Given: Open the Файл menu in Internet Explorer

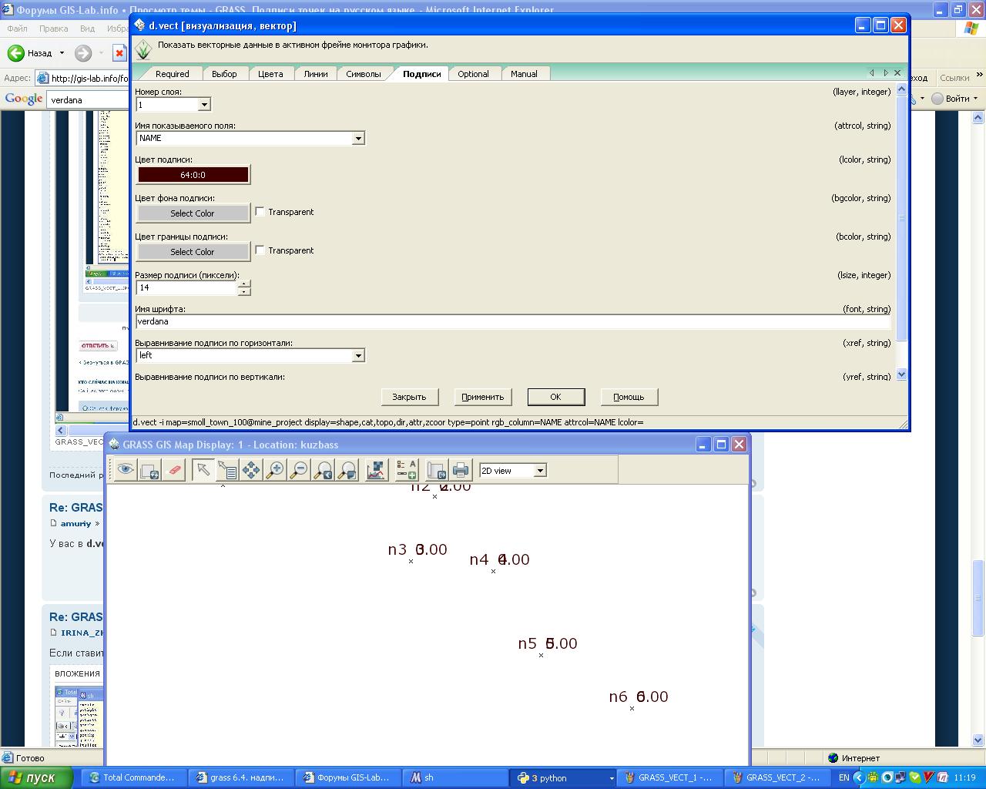Looking at the screenshot, I should click(17, 29).
